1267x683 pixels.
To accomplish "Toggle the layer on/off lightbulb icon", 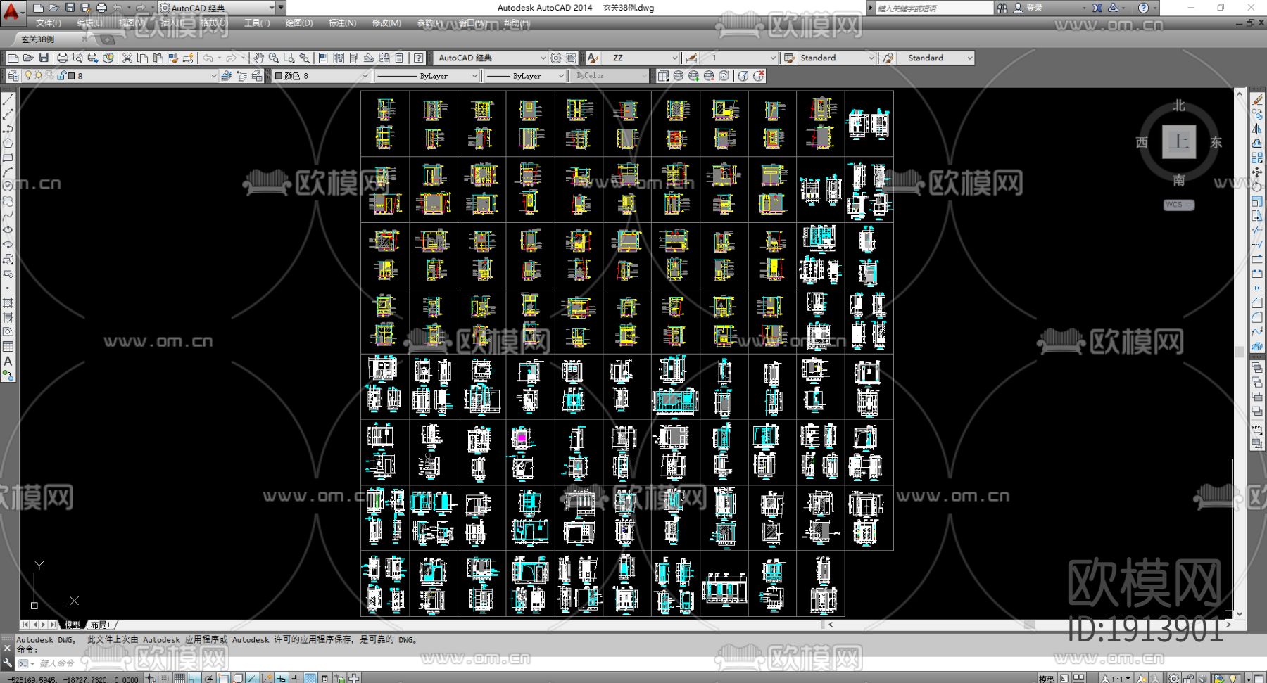I will 28,76.
